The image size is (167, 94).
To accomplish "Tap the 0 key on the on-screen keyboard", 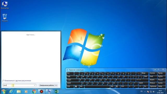I will [x=128, y=73].
